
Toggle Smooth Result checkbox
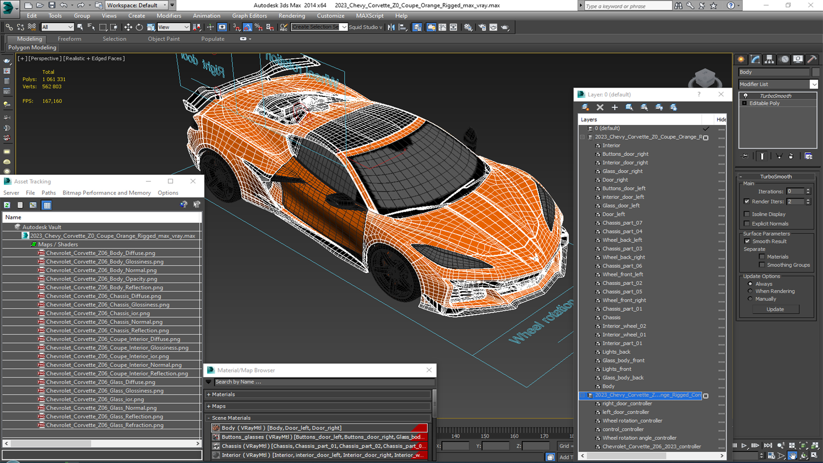pos(747,241)
